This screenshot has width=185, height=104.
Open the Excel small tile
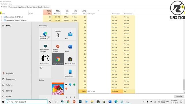coord(74,85)
